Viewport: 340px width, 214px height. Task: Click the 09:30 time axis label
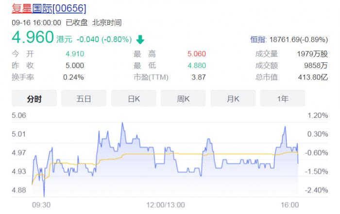click(41, 205)
